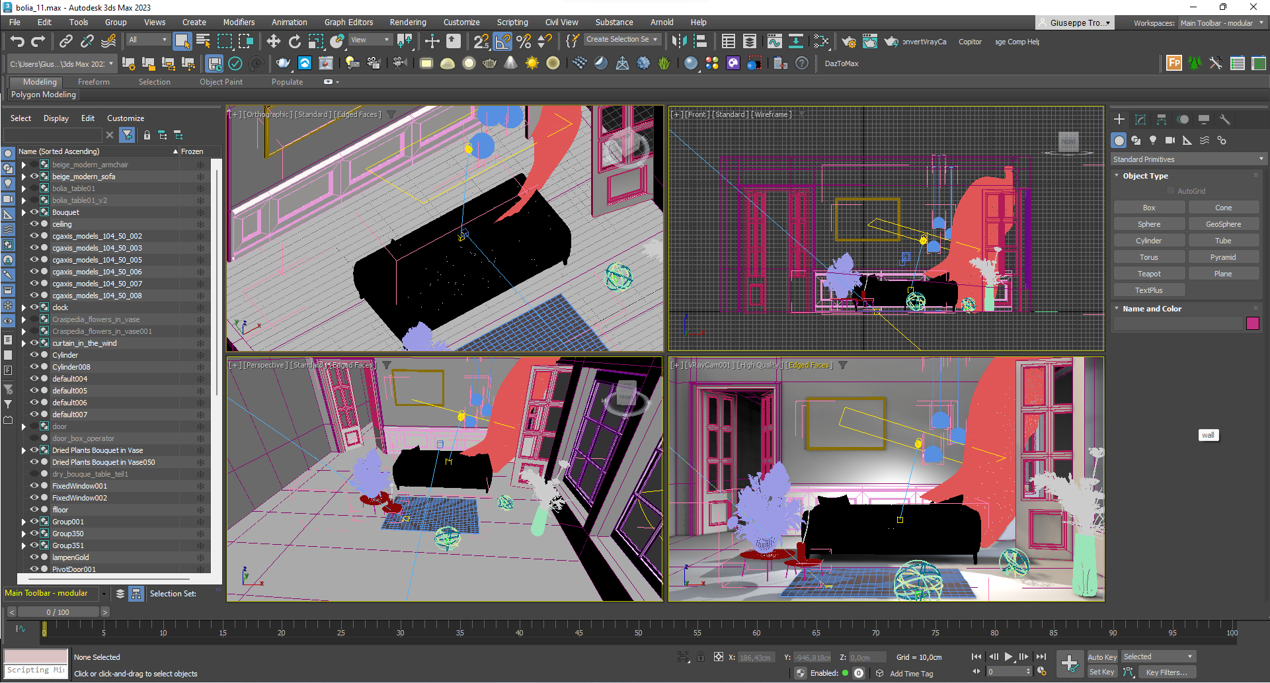The width and height of the screenshot is (1270, 683).
Task: Open the Rendering menu
Action: click(x=407, y=22)
